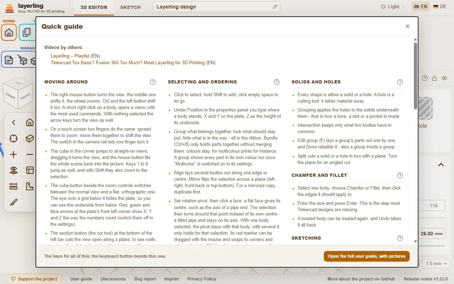
Task: Open the Layerling – Playlist video link
Action: 70,56
